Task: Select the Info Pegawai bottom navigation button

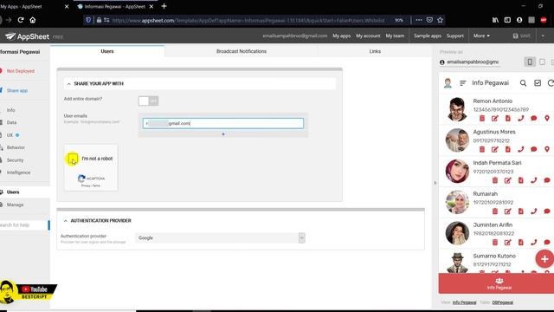Action: [499, 283]
